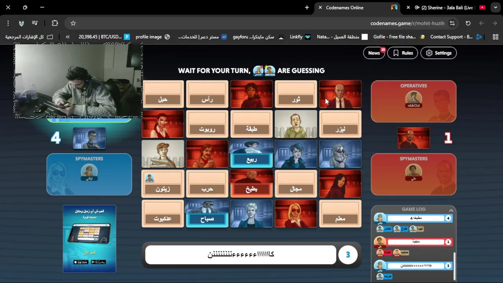Click the Game Log scrollbar
Image resolution: width=503 pixels, height=283 pixels.
pyautogui.click(x=455, y=266)
